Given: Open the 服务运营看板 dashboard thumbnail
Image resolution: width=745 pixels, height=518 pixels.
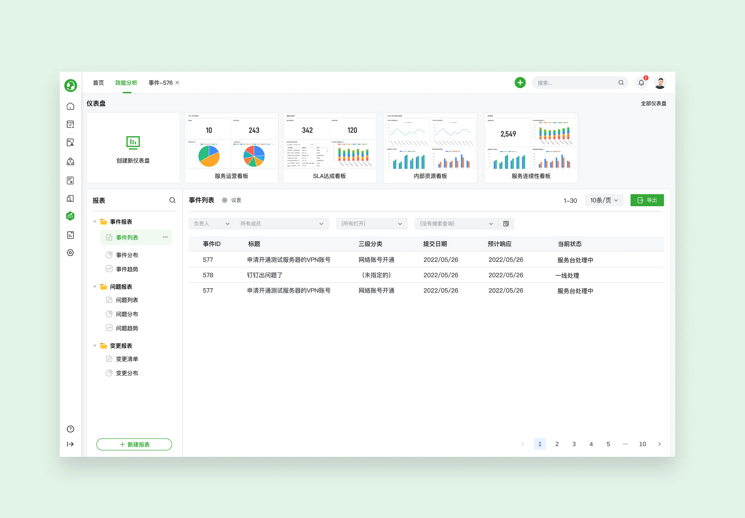Looking at the screenshot, I should click(x=231, y=148).
